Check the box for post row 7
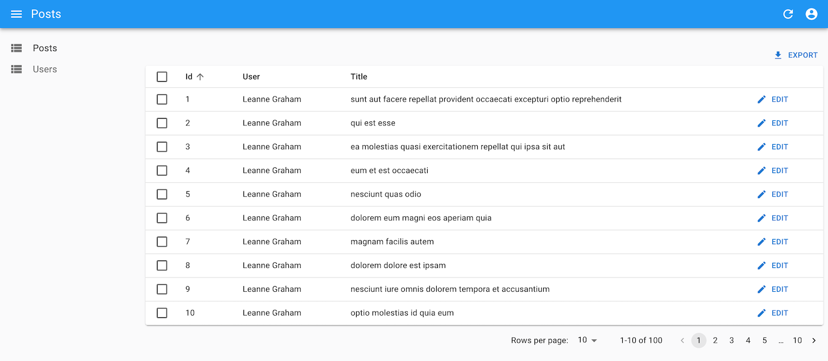 [162, 242]
